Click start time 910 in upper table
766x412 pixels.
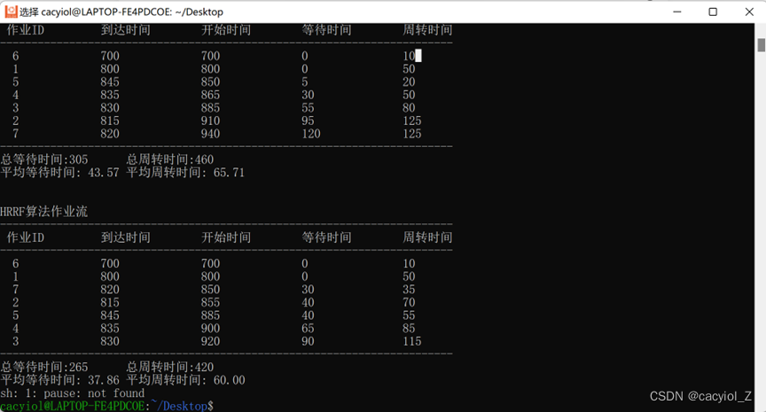(210, 120)
